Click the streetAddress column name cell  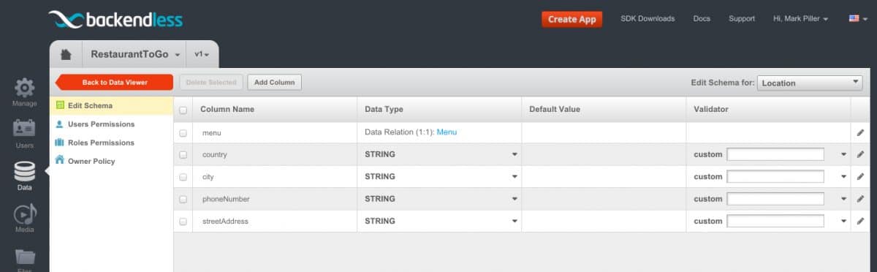(225, 221)
